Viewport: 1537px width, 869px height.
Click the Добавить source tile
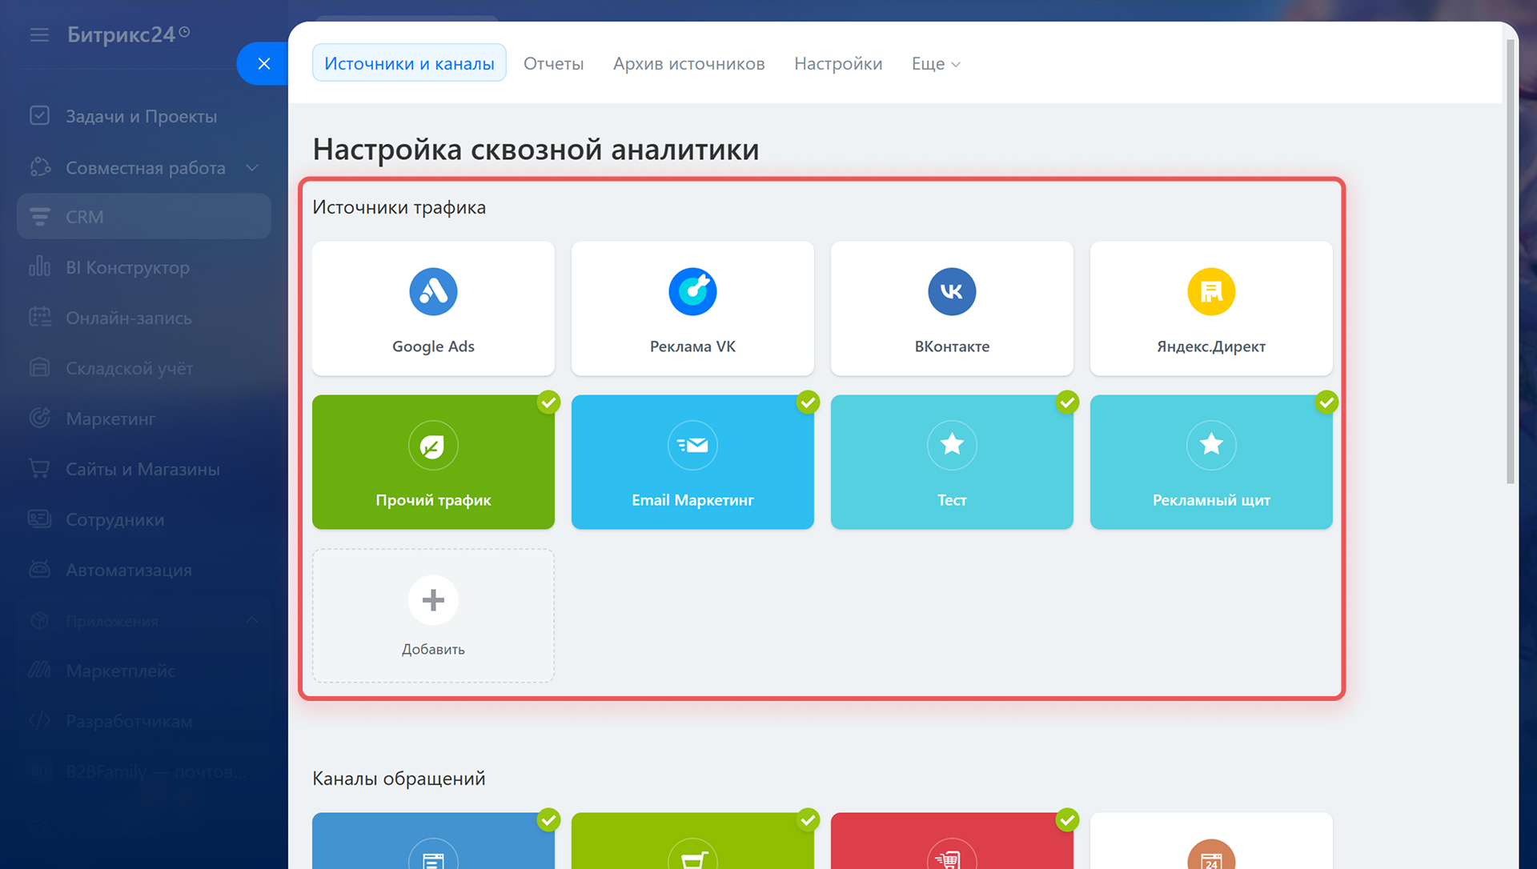[433, 615]
